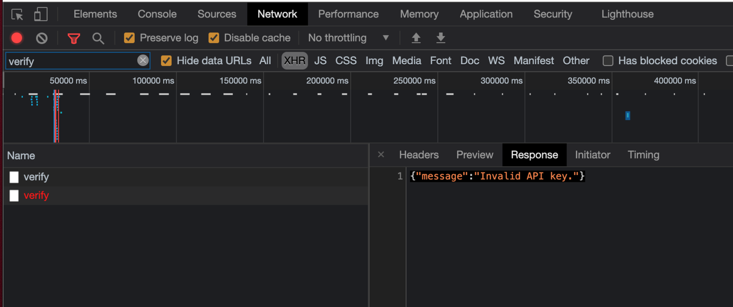Close the request details pane

(381, 155)
